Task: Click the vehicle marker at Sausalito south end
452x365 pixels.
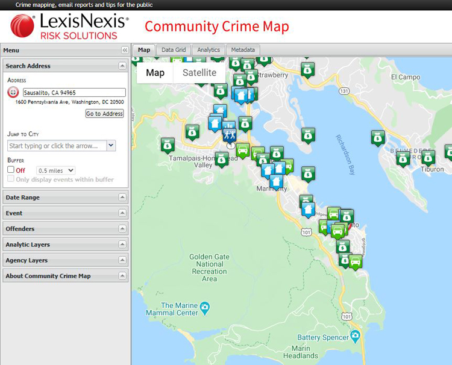Action: tap(356, 261)
